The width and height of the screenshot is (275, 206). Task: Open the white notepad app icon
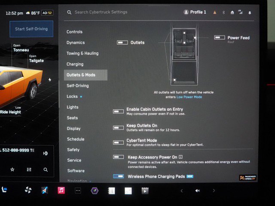pyautogui.click(x=128, y=191)
